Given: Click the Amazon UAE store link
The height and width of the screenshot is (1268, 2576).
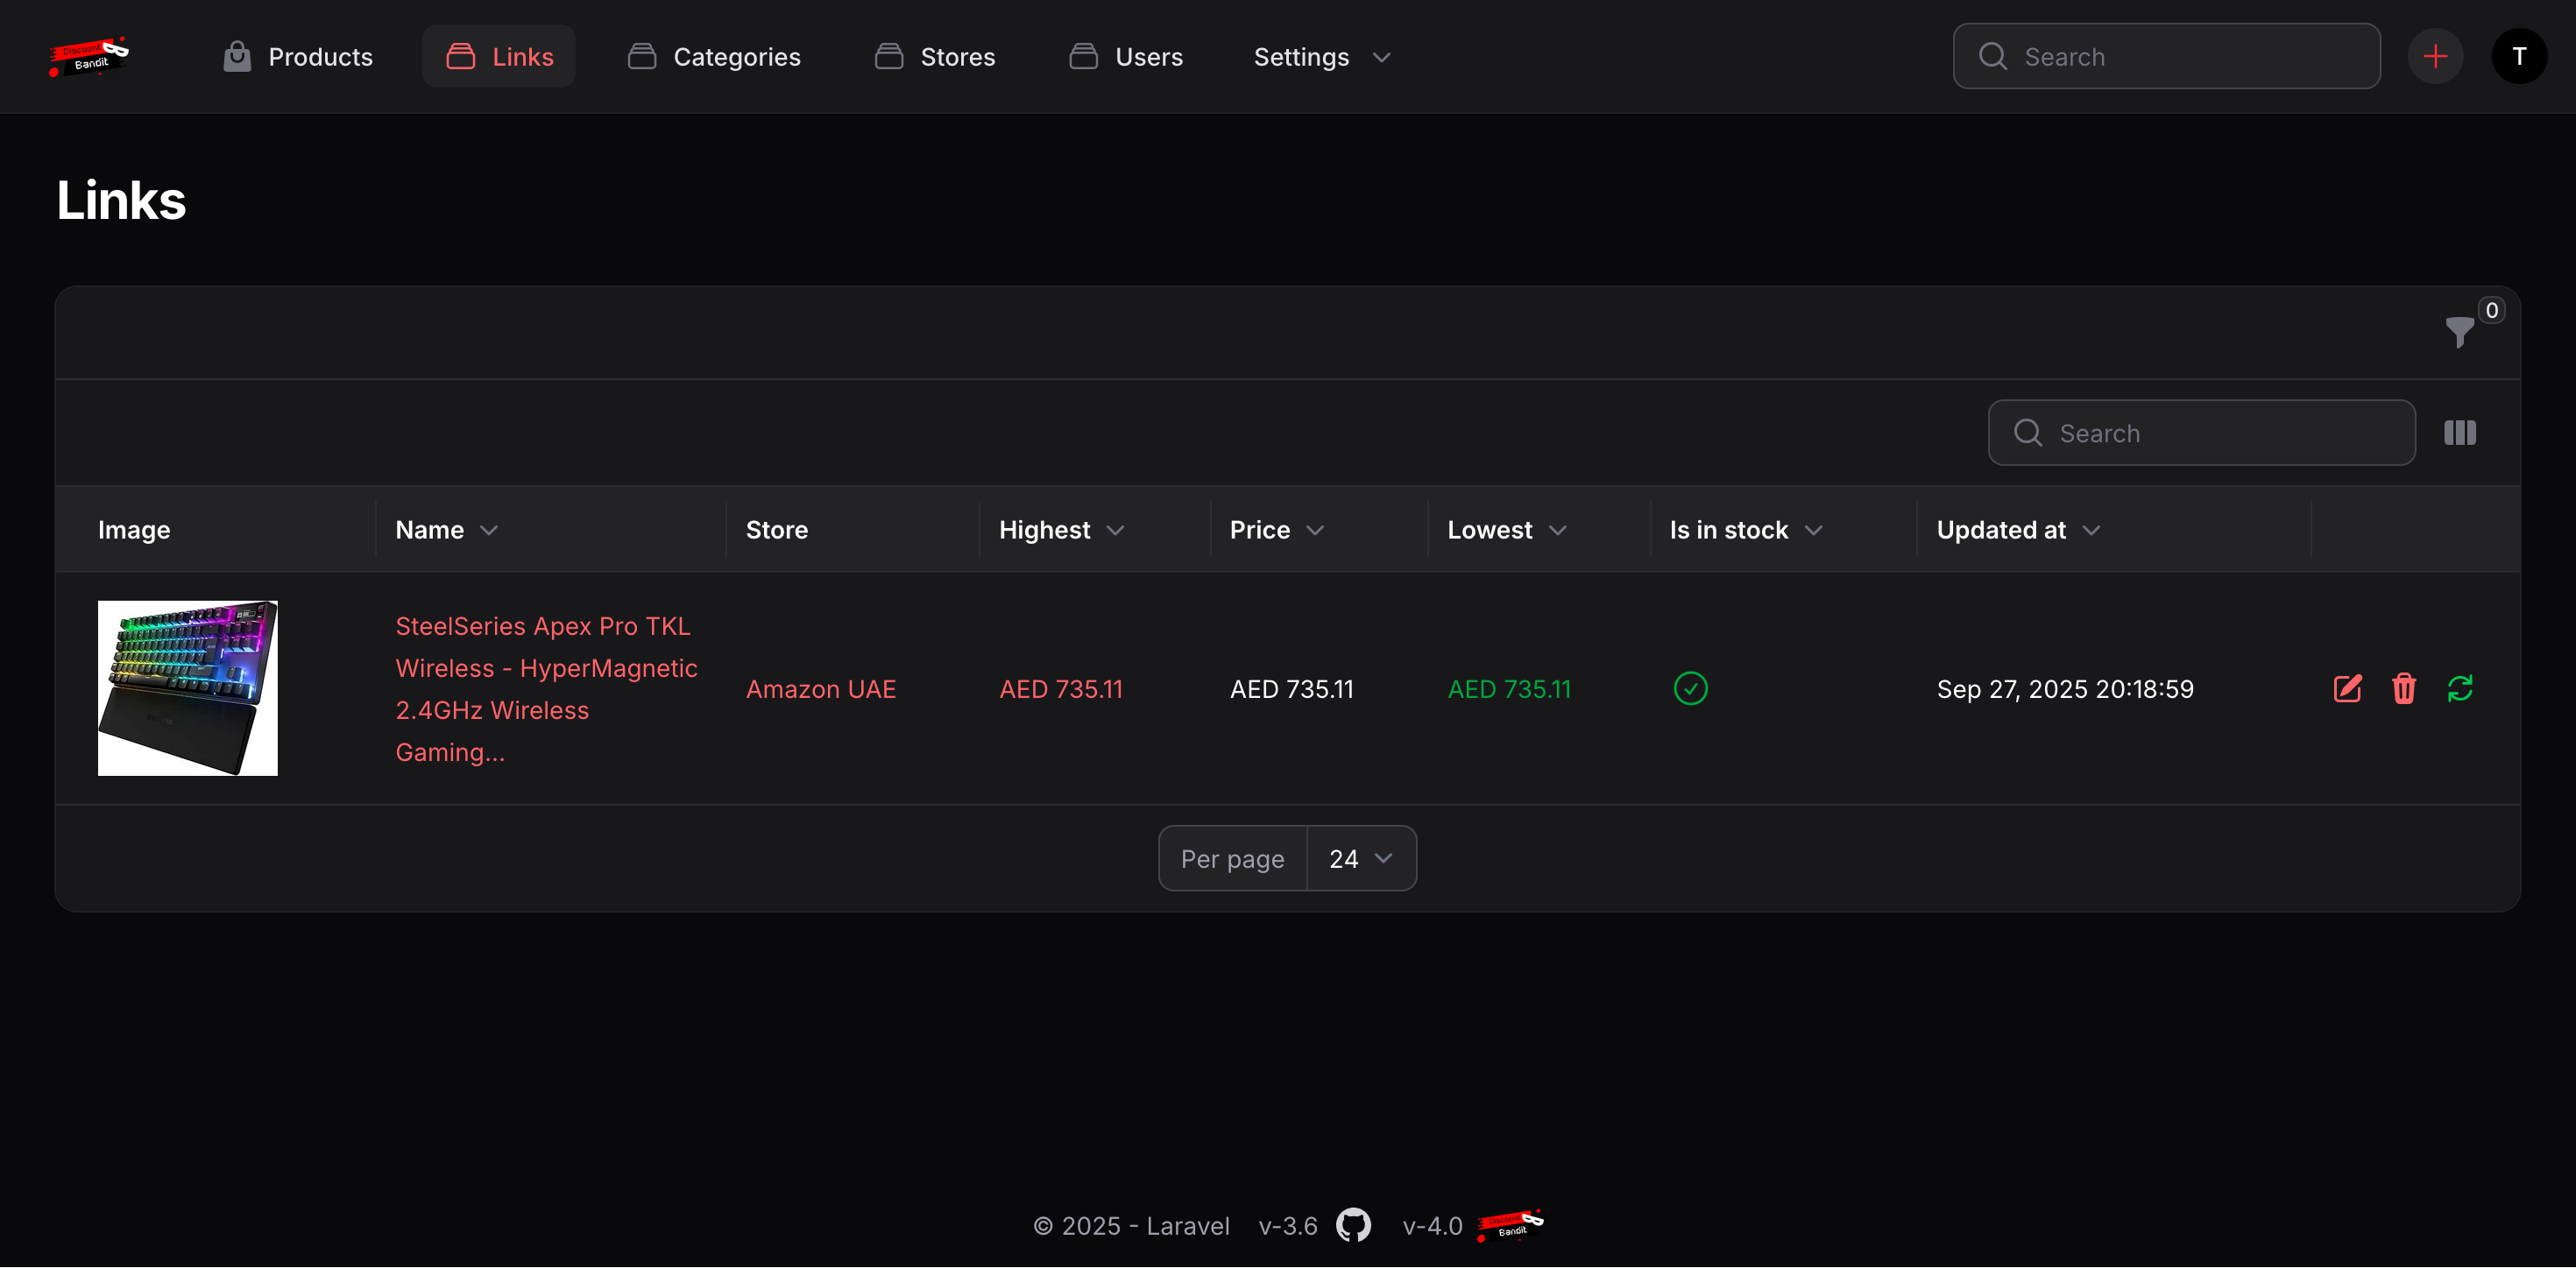Looking at the screenshot, I should click(820, 689).
